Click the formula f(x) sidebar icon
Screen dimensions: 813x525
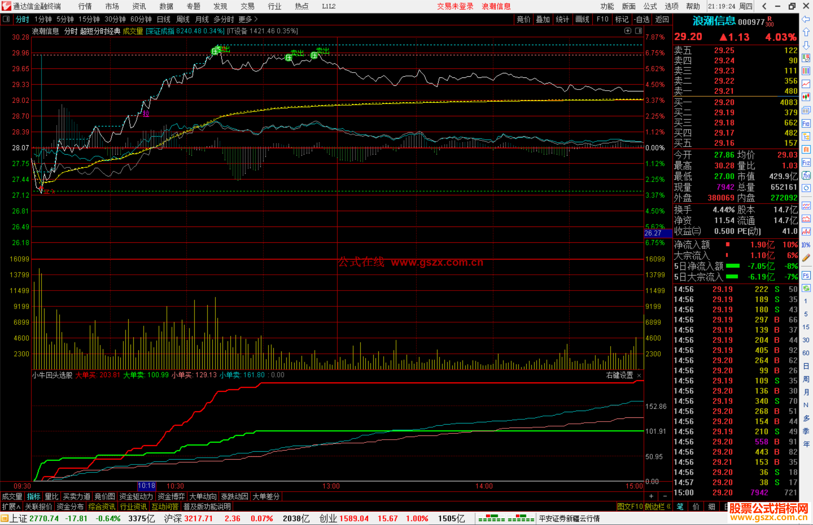tap(806, 175)
